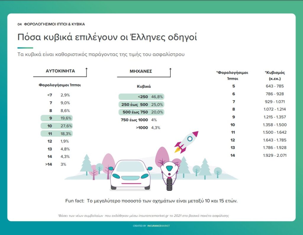Click the '8,6%' car percentage
Screen dimensions: 303x235
click(65, 111)
